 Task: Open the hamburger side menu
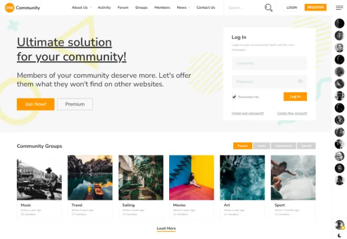click(x=339, y=8)
